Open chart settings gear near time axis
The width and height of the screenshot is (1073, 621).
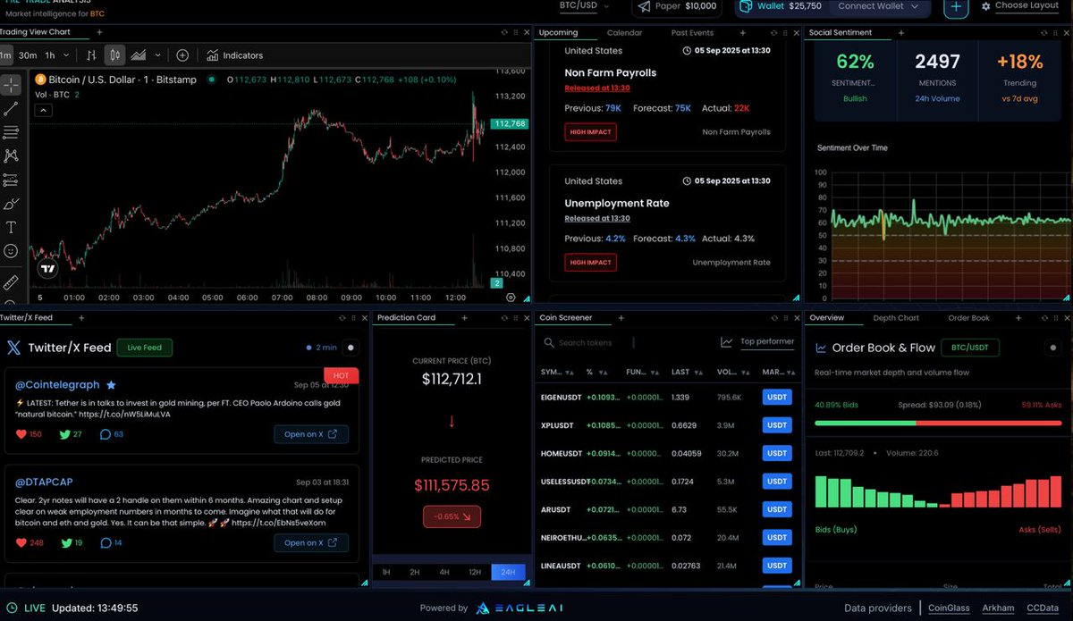click(x=511, y=298)
